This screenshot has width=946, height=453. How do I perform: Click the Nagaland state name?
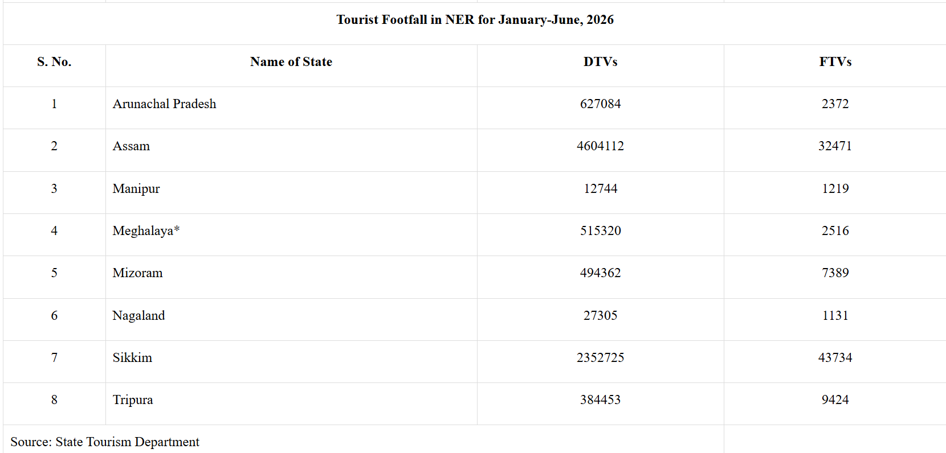click(x=138, y=315)
